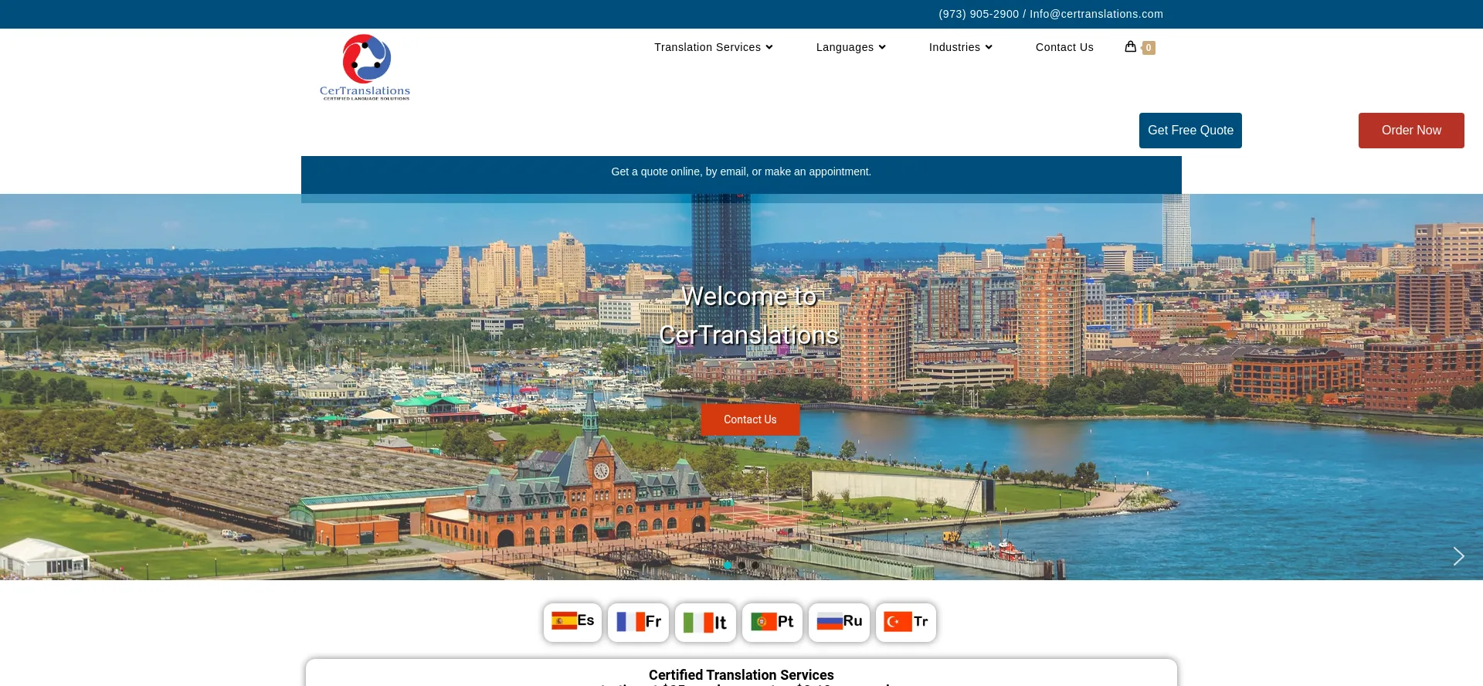
Task: Click 'Get a quote online' banner text
Action: click(x=741, y=171)
